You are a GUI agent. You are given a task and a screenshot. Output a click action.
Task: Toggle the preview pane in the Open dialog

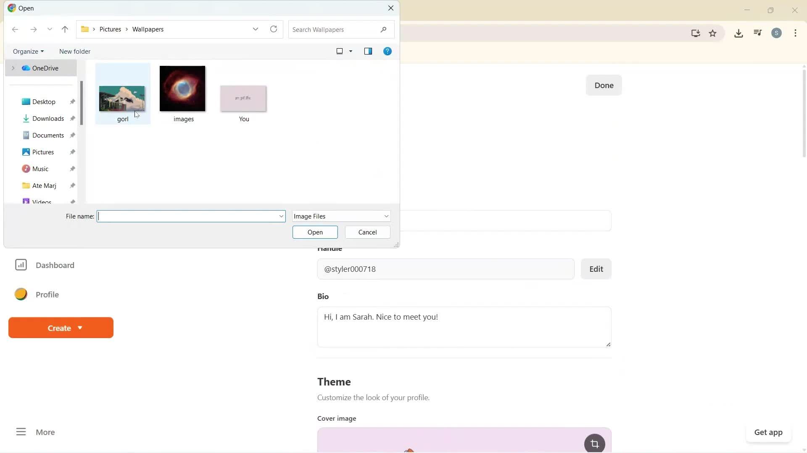pos(368,51)
